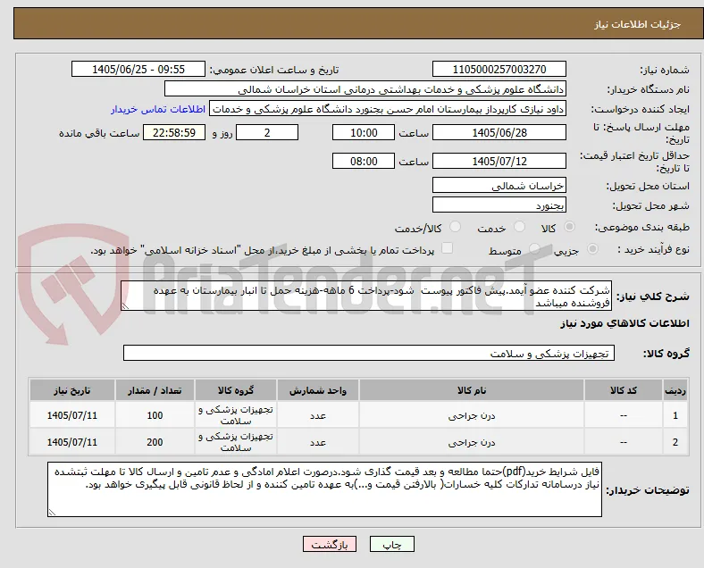Select the کالا radio button
This screenshot has width=704, height=568.
569,227
